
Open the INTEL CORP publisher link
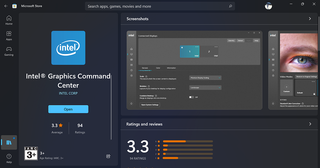pos(68,93)
